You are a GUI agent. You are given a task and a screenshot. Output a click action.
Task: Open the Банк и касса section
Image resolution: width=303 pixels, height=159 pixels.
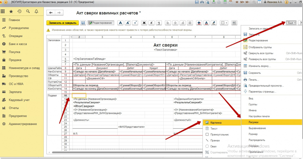pos(18,44)
